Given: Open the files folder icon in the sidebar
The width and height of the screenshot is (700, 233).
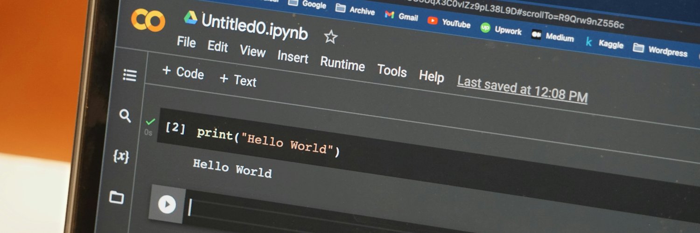Looking at the screenshot, I should 116,197.
